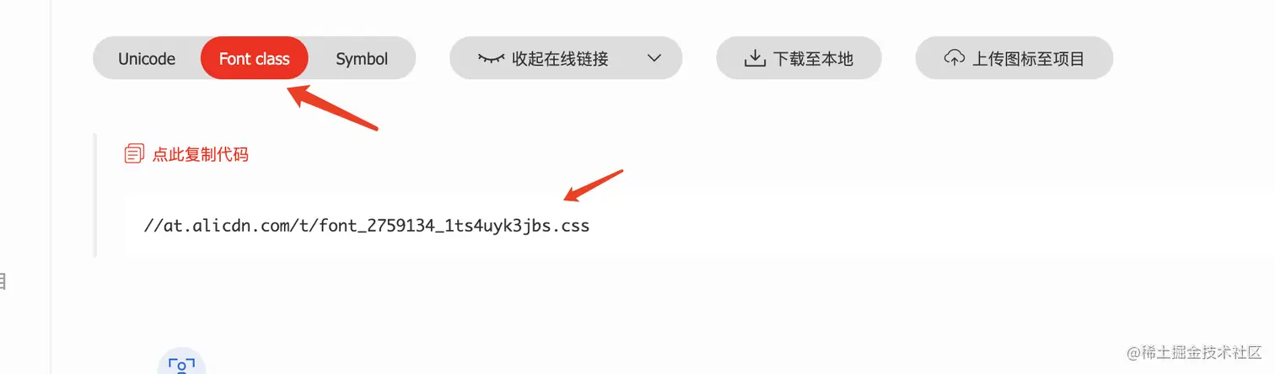Open the Symbol tab

click(x=362, y=59)
